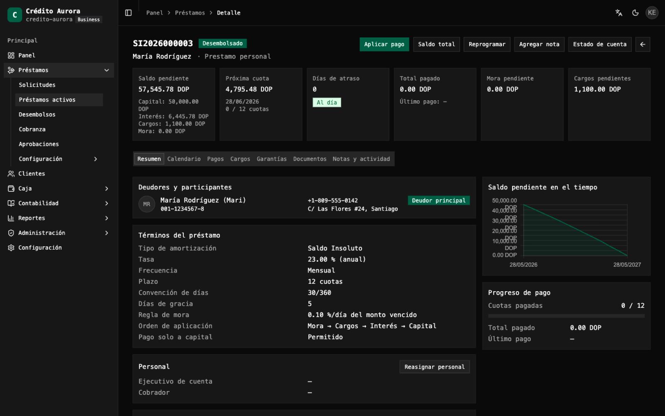The image size is (665, 416).
Task: Click the Deudor principal badge
Action: 438,201
